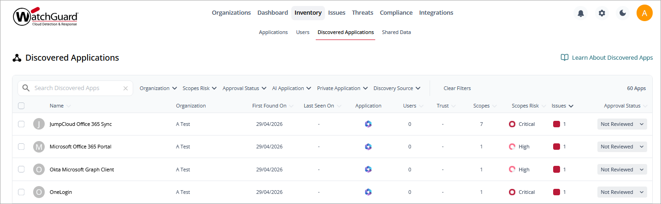The image size is (661, 204).
Task: Open Okta Microsoft Graph Client app
Action: tap(82, 170)
